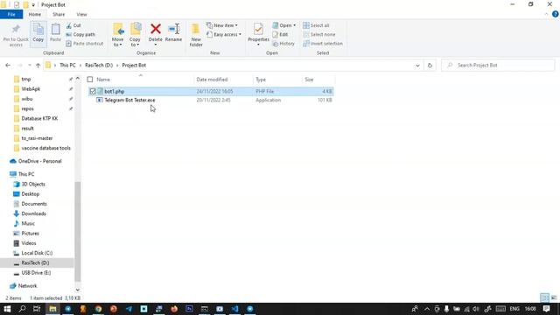Refresh the Project Bot folder

click(430, 66)
